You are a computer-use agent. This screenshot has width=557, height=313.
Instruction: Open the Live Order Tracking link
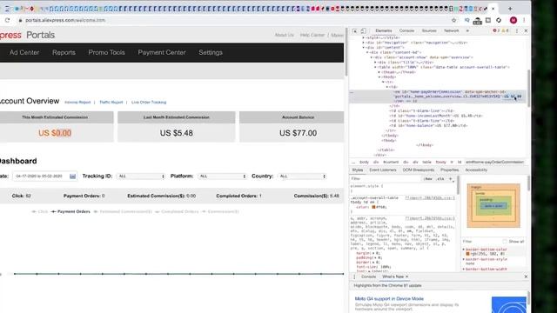pos(149,103)
